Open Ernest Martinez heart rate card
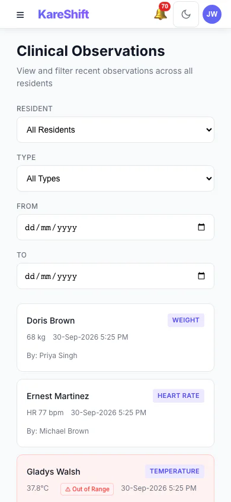 coord(115,413)
